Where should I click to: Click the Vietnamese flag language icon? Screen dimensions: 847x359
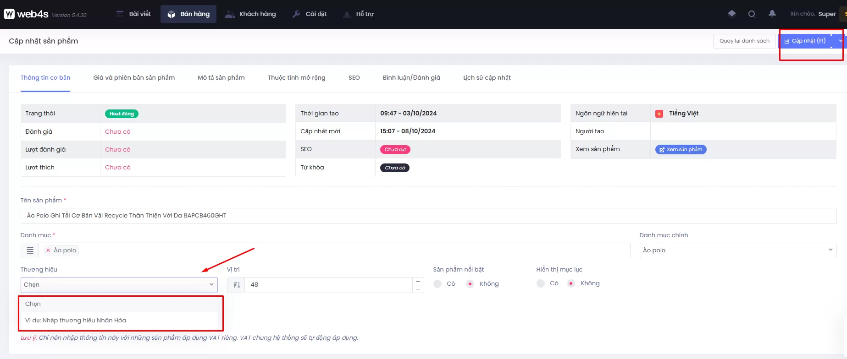(659, 114)
